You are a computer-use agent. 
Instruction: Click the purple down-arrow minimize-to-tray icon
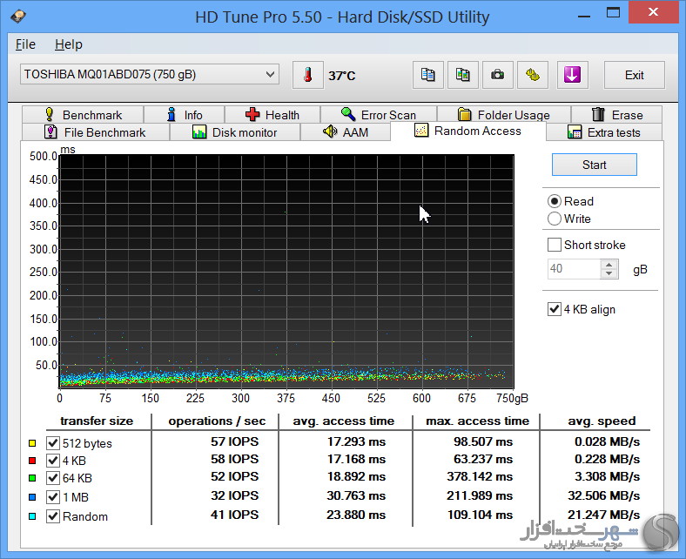pos(571,75)
